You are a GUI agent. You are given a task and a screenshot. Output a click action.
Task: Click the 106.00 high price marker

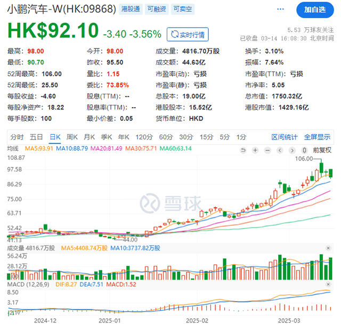click(304, 159)
